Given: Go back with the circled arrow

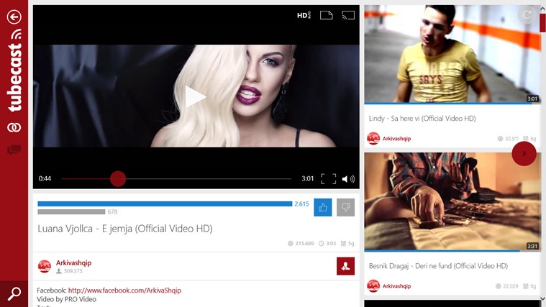Looking at the screenshot, I should point(14,17).
